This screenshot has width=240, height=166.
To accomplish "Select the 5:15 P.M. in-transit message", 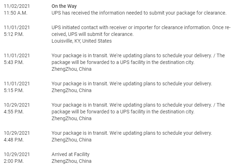I will (x=132, y=84).
